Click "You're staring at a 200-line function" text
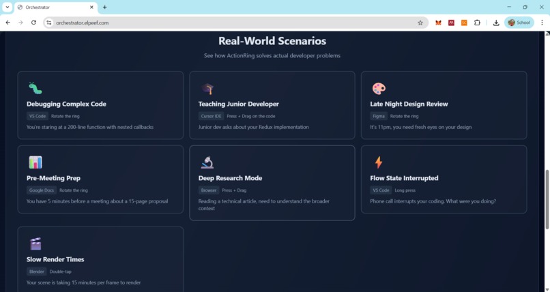 pyautogui.click(x=90, y=128)
